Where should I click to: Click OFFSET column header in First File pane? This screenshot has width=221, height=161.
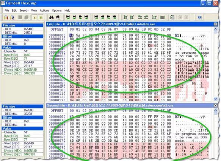tap(57, 29)
